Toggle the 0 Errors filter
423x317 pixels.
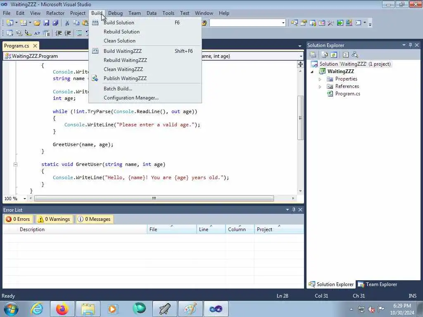[18, 219]
